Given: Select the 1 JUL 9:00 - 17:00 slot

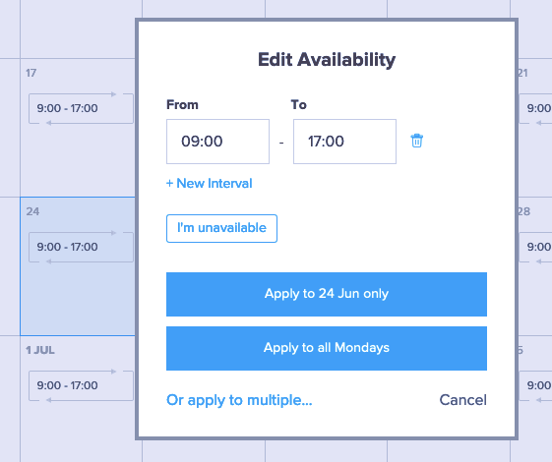Looking at the screenshot, I should (x=81, y=385).
